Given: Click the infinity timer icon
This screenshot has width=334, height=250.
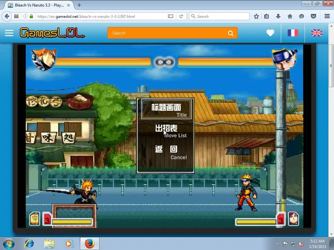Looking at the screenshot, I should [x=164, y=62].
